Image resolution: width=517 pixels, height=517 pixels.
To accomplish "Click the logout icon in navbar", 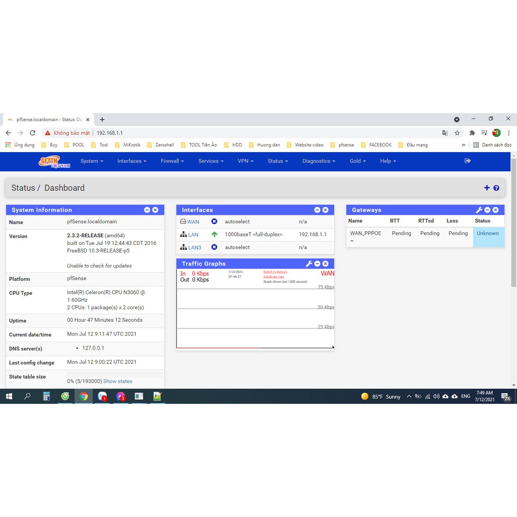I will [x=468, y=161].
